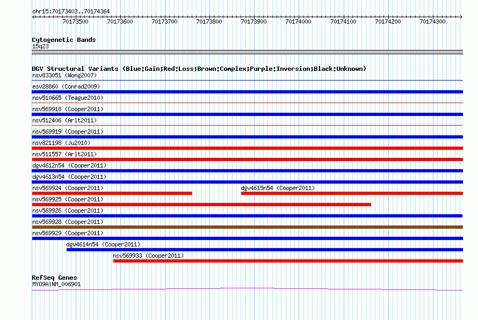This screenshot has height=320, width=478.
Task: Click the thin red line of nsv512406
Action: [x=247, y=126]
